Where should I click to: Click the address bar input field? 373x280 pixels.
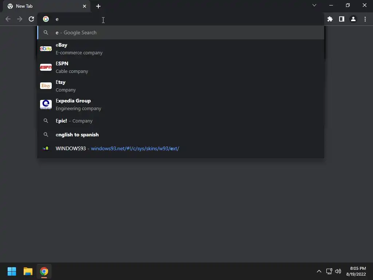pyautogui.click(x=181, y=19)
